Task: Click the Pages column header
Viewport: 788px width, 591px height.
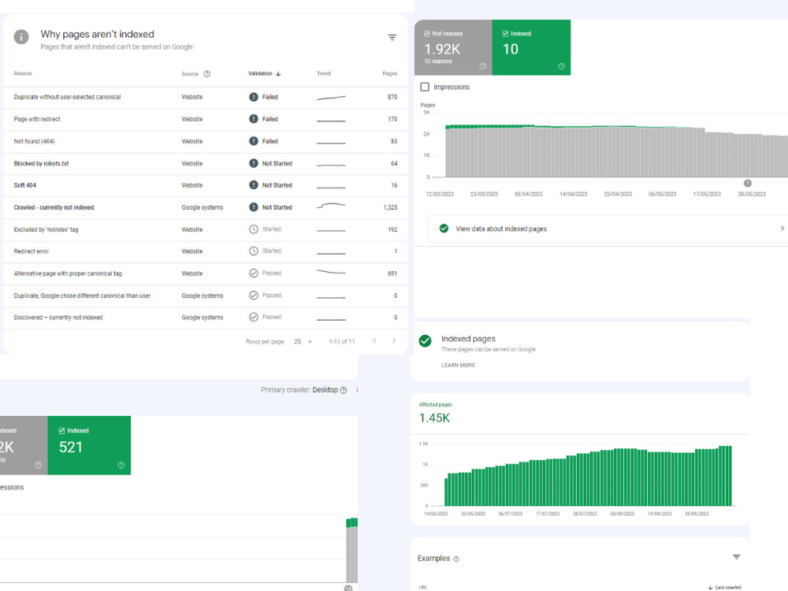Action: click(389, 73)
